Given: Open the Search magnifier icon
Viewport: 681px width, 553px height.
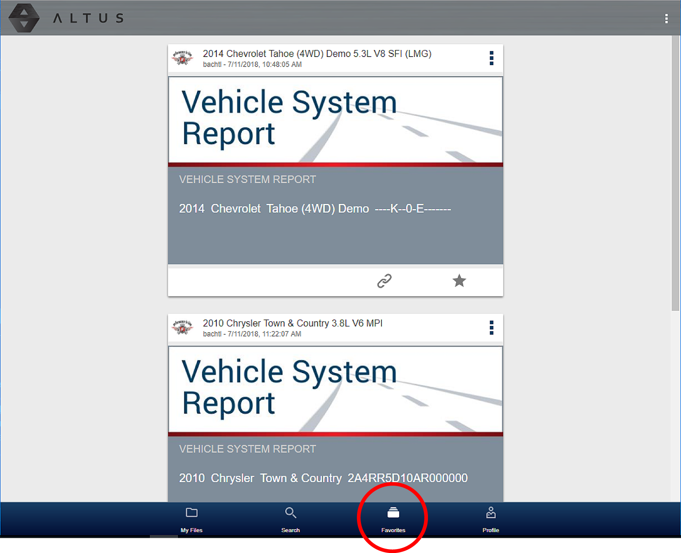Looking at the screenshot, I should (290, 513).
